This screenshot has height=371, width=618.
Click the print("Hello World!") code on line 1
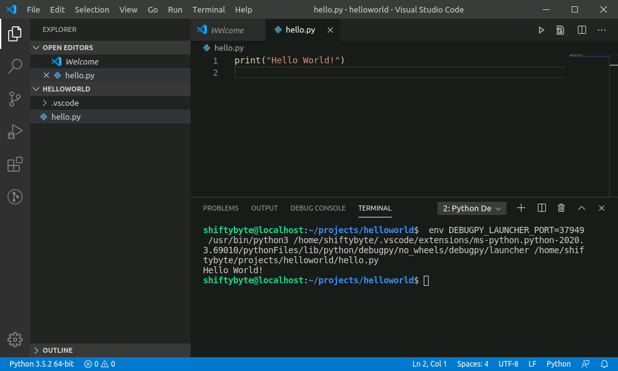(x=290, y=60)
